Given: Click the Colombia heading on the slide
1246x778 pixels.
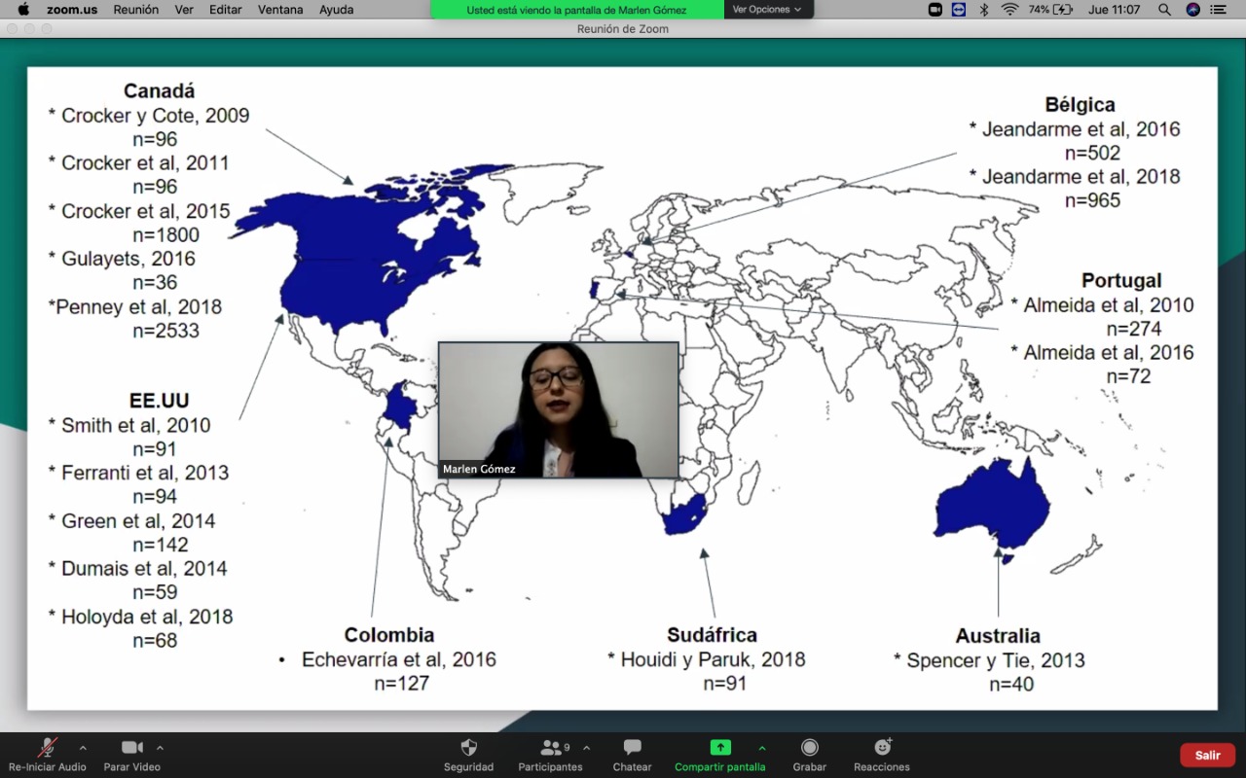Looking at the screenshot, I should pyautogui.click(x=389, y=635).
